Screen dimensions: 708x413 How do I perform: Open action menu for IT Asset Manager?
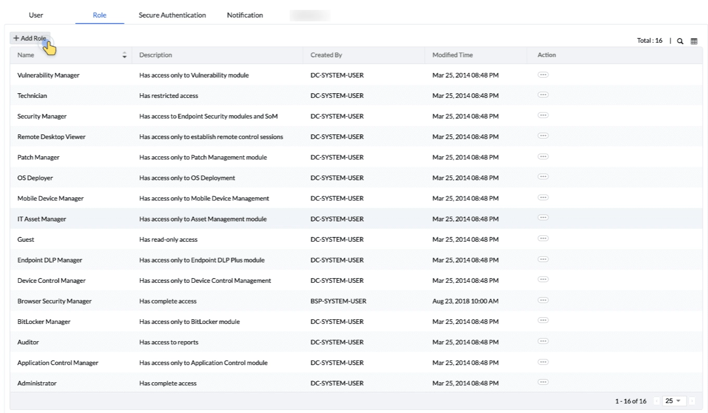[543, 219]
